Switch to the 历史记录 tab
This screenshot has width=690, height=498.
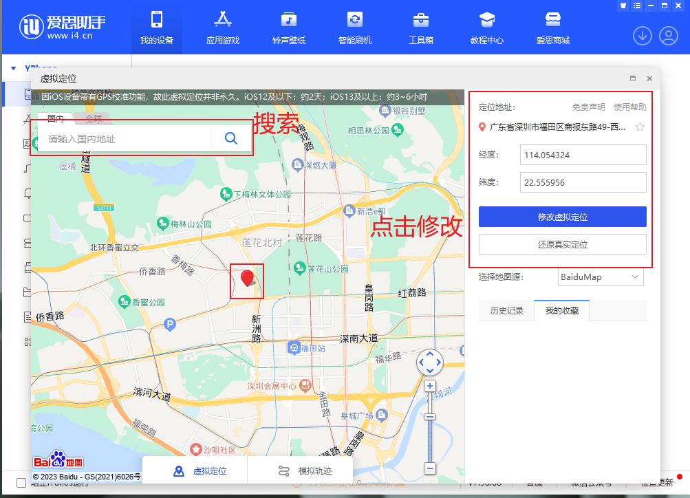(x=506, y=310)
